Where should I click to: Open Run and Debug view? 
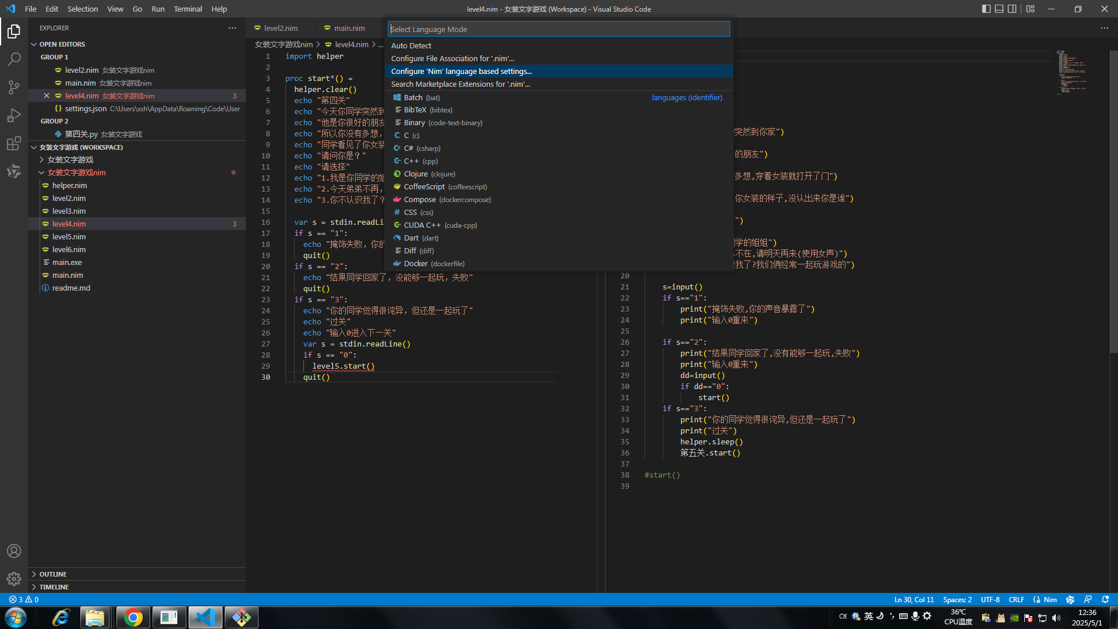click(14, 115)
